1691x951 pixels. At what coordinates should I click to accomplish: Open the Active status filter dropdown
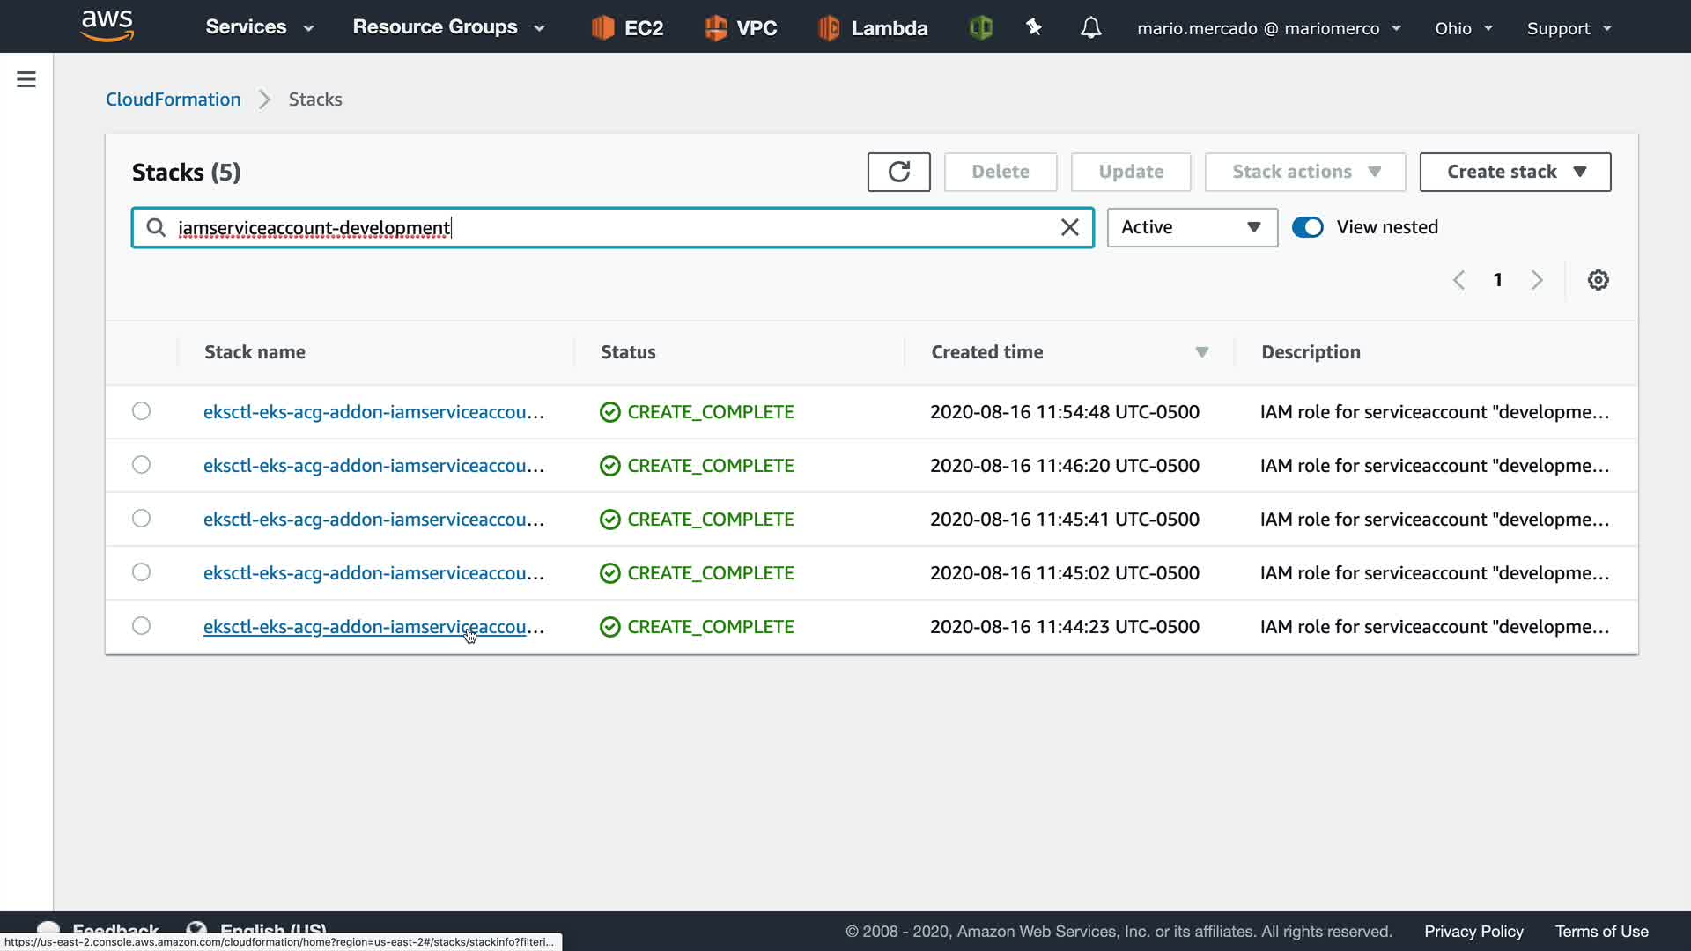click(1192, 227)
